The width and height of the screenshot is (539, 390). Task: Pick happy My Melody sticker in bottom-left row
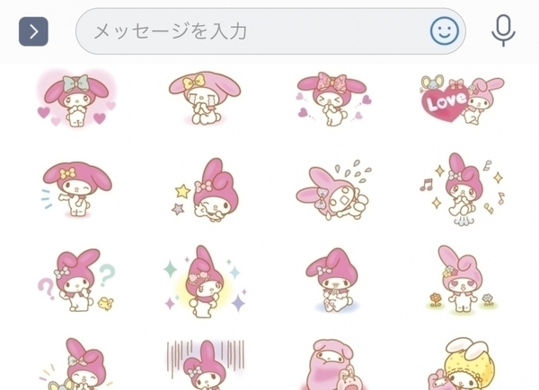point(76,364)
